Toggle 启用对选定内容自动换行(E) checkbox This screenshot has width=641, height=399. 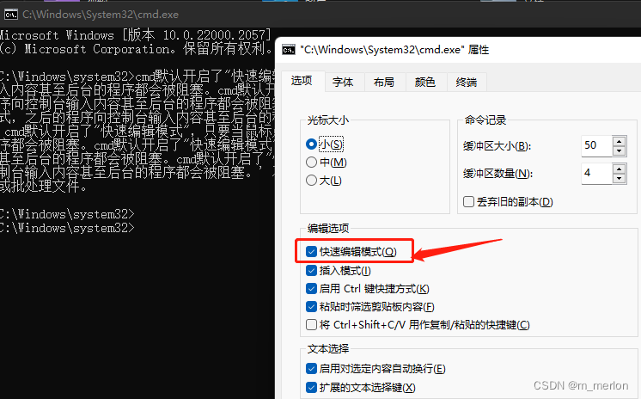click(x=311, y=368)
